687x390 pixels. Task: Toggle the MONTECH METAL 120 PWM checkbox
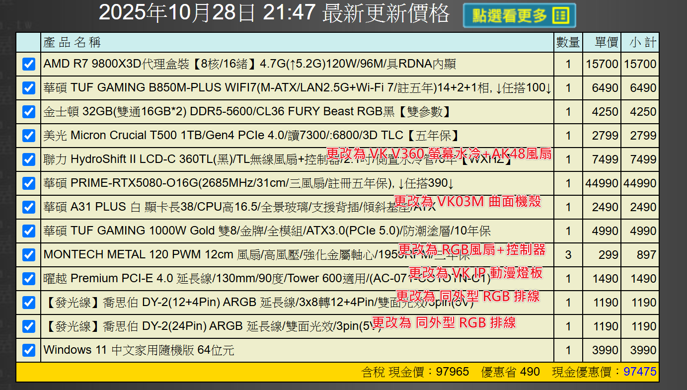[x=29, y=255]
